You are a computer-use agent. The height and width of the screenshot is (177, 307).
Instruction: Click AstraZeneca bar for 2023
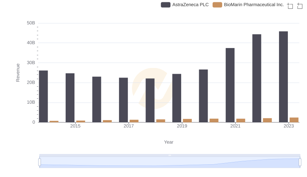coord(283,77)
